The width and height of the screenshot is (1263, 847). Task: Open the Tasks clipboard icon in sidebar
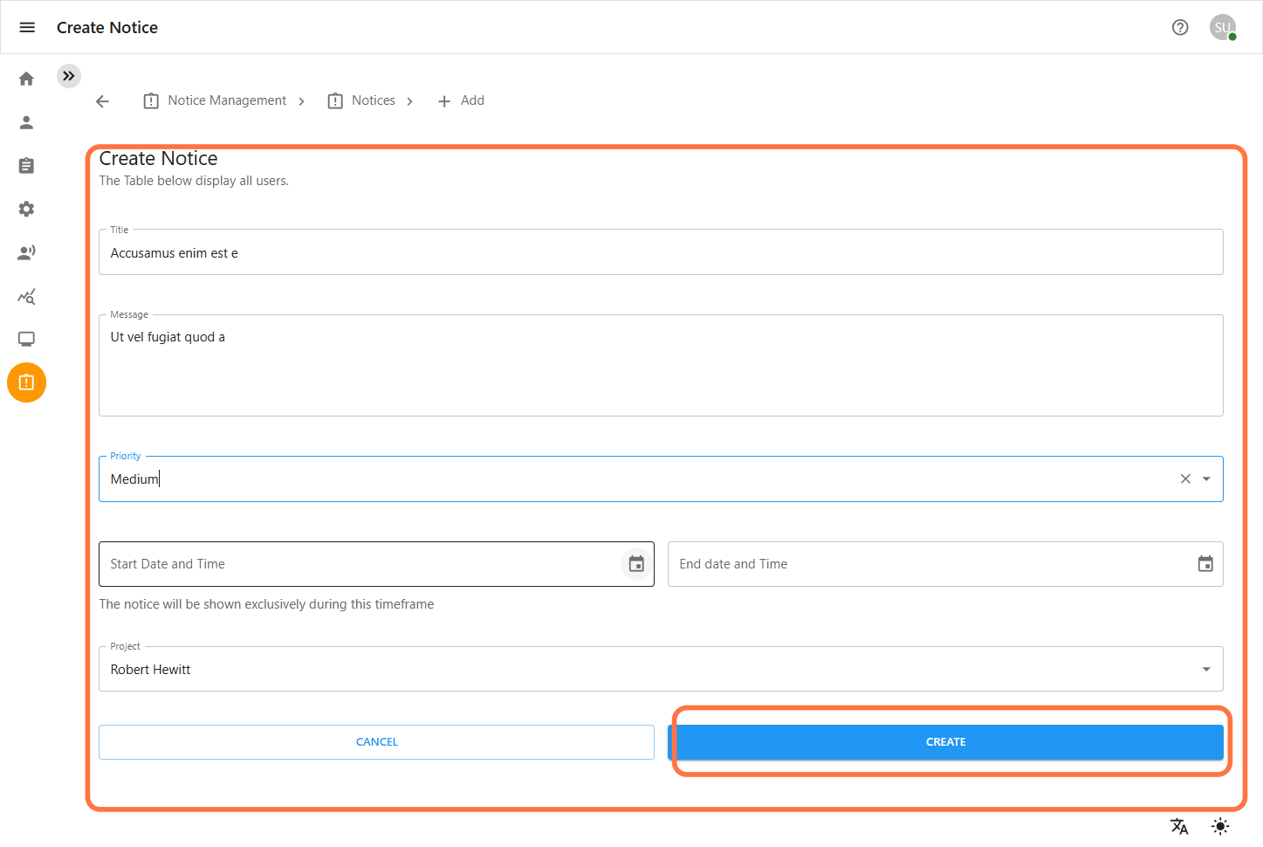[26, 165]
